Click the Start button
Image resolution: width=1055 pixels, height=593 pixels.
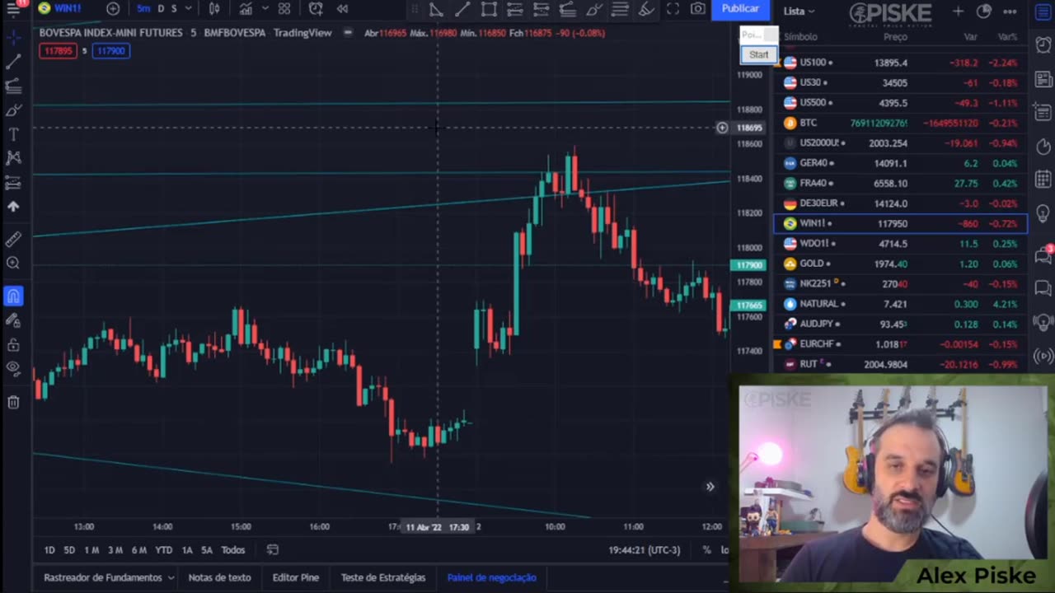coord(759,54)
